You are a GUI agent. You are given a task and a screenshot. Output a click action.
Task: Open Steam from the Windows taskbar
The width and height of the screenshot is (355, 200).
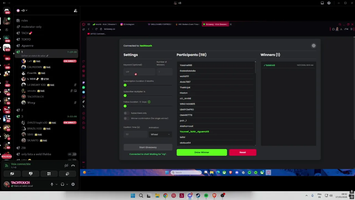pyautogui.click(x=198, y=196)
